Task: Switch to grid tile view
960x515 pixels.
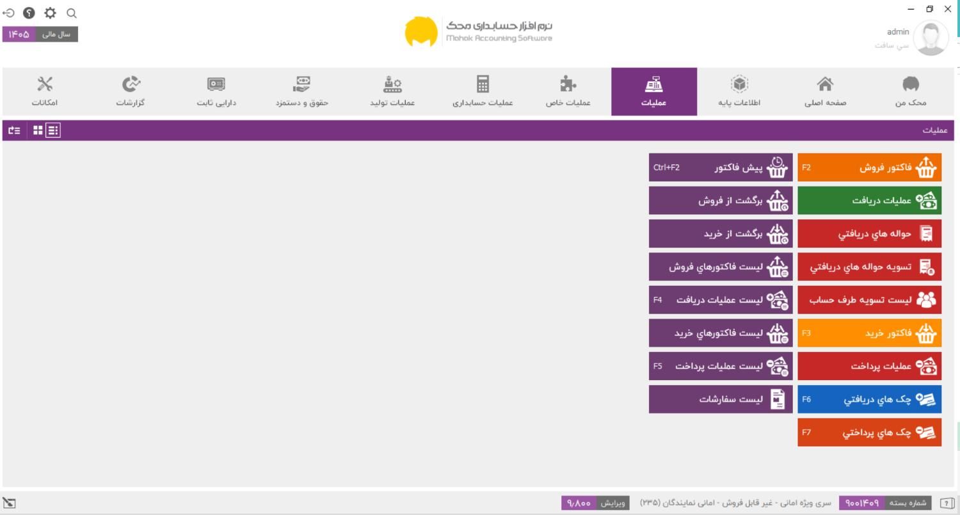Action: [38, 131]
